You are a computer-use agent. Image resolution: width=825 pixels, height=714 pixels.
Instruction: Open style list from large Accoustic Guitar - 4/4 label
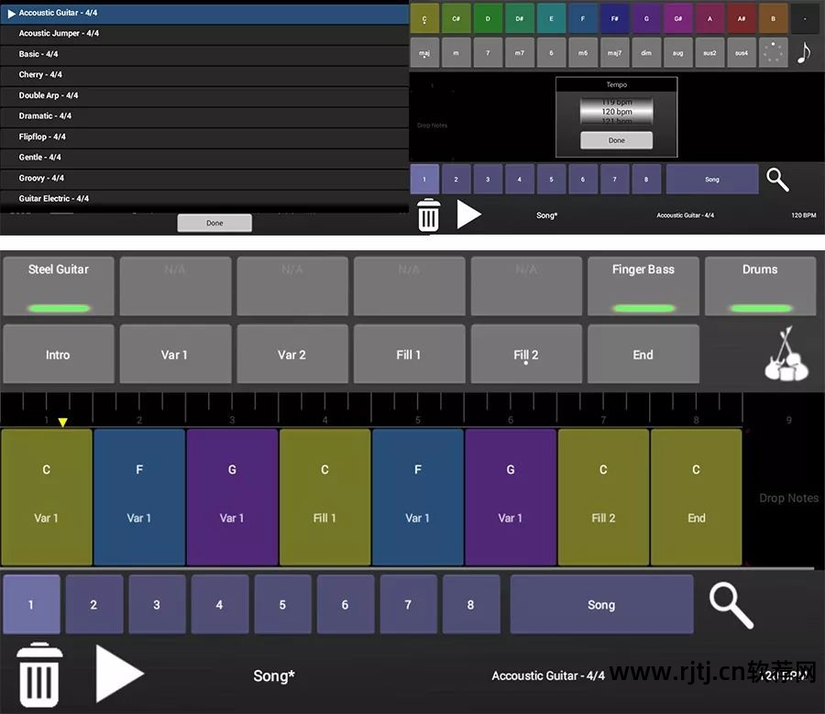point(548,676)
